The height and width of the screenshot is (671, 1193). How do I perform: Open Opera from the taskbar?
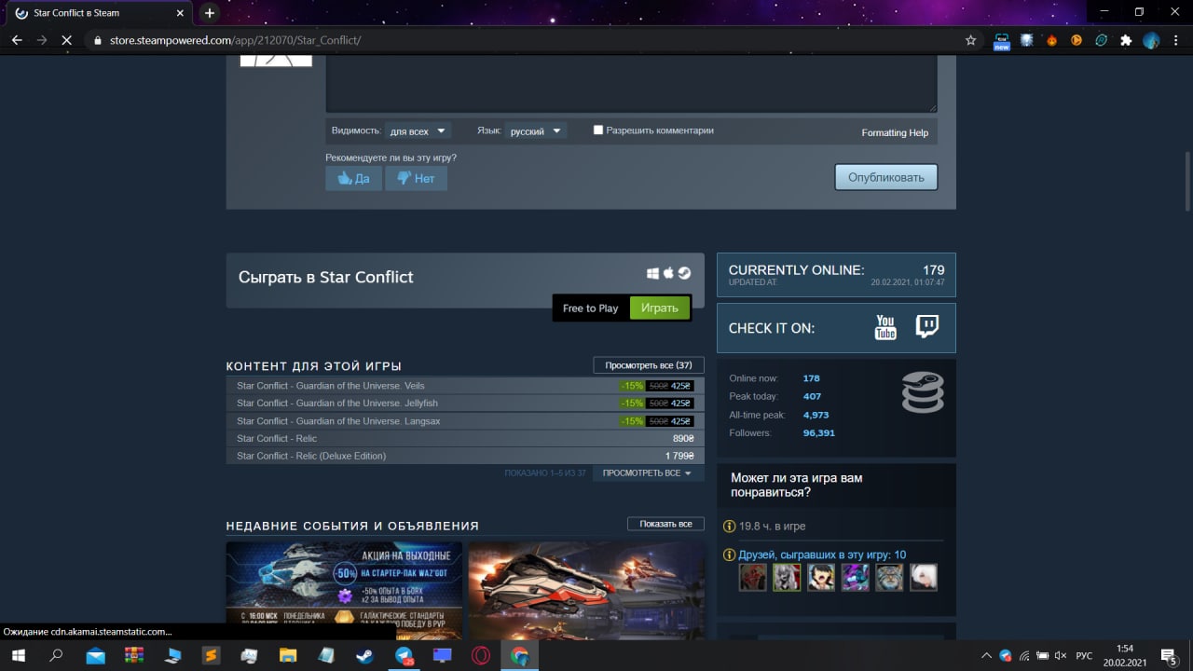[481, 655]
